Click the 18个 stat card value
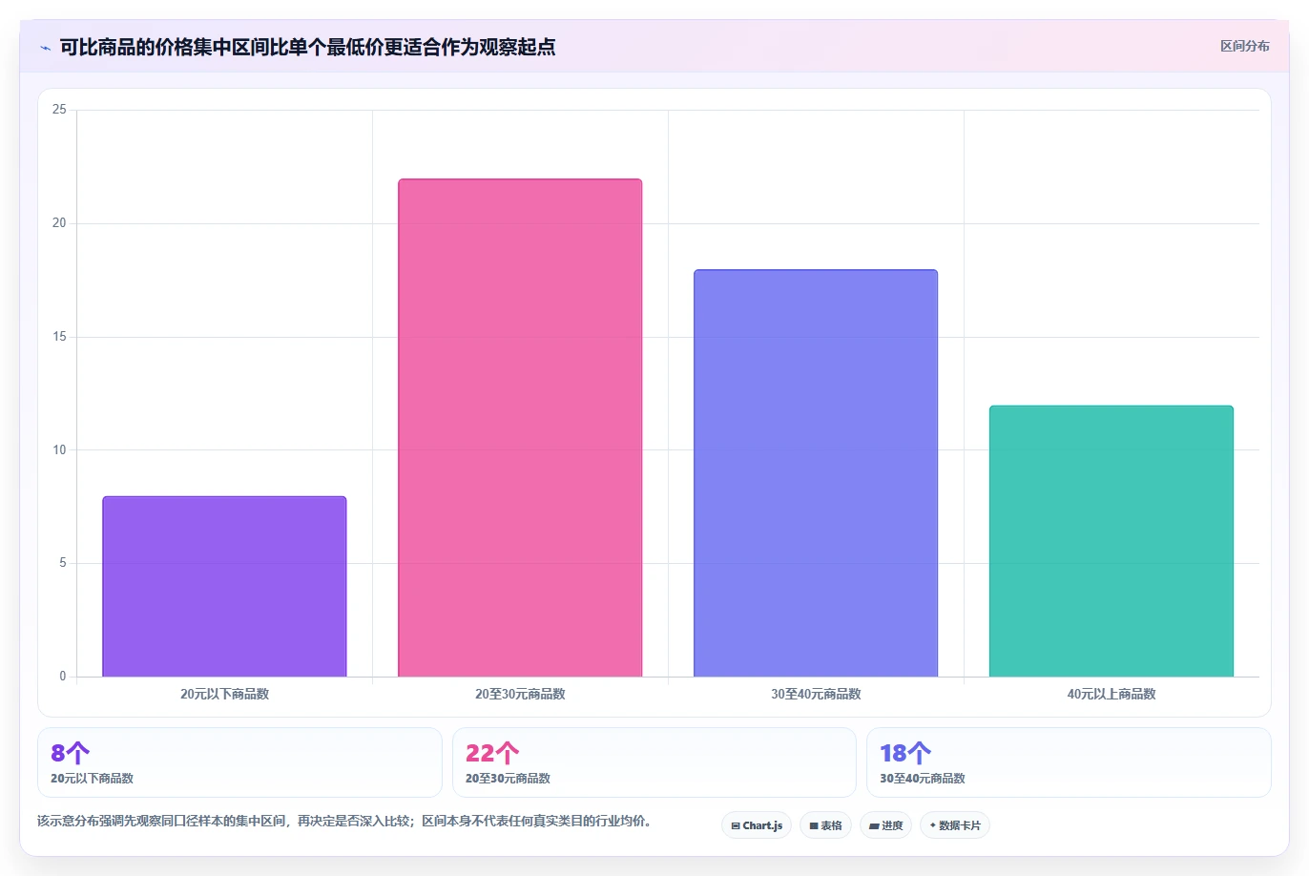 pos(905,753)
